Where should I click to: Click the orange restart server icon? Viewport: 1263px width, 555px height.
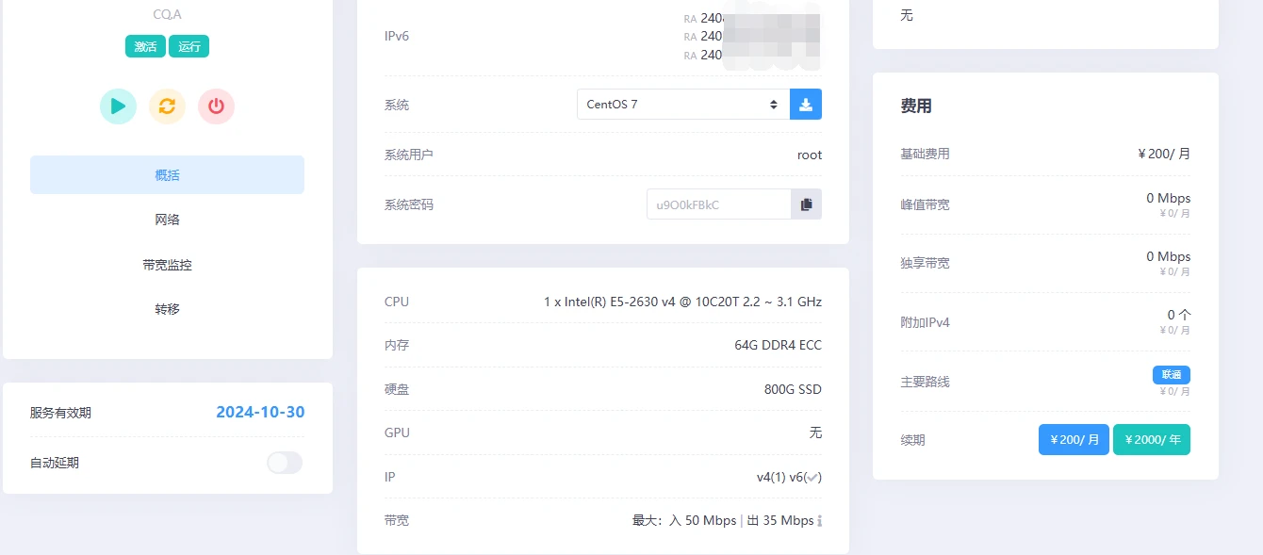(x=167, y=106)
